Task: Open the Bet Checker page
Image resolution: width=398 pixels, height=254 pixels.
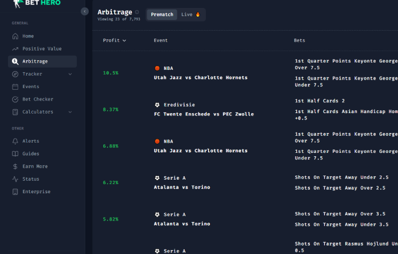Action: [x=43, y=99]
